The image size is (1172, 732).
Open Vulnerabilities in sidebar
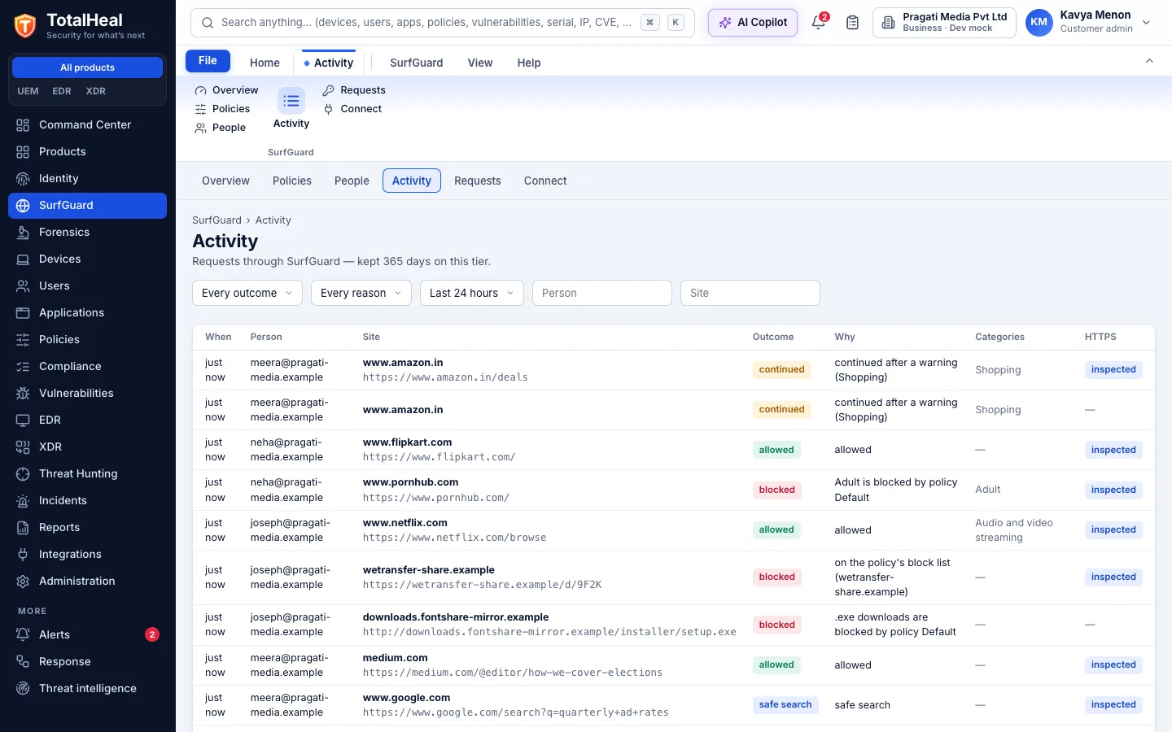tap(87, 393)
